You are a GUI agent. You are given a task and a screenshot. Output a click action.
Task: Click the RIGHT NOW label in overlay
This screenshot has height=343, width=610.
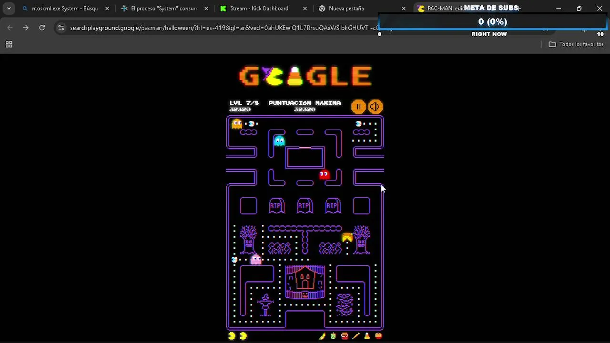(x=489, y=34)
